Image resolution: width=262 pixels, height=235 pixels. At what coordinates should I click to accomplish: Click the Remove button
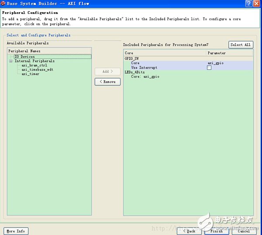click(107, 82)
